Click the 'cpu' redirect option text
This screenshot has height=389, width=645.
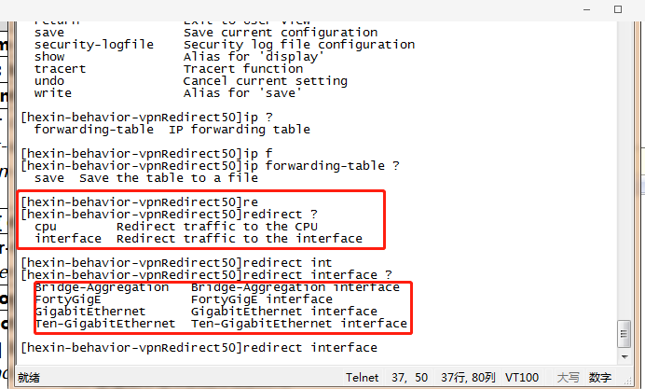pyautogui.click(x=46, y=227)
